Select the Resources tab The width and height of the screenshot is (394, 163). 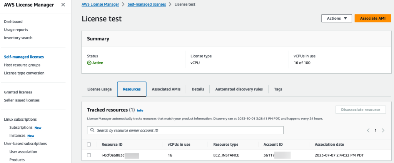pyautogui.click(x=132, y=89)
